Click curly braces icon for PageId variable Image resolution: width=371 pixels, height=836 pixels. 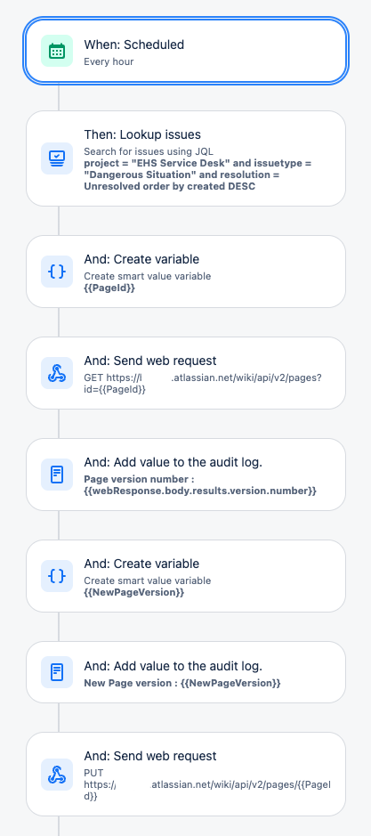[x=57, y=272]
